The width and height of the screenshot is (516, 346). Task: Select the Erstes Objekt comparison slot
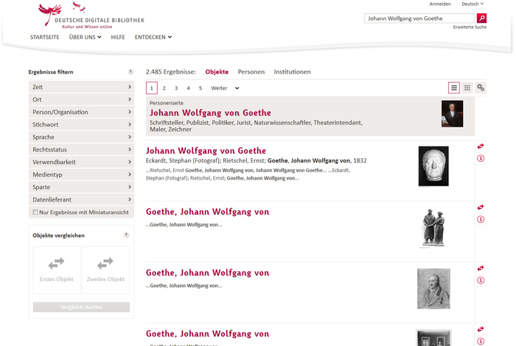[57, 269]
